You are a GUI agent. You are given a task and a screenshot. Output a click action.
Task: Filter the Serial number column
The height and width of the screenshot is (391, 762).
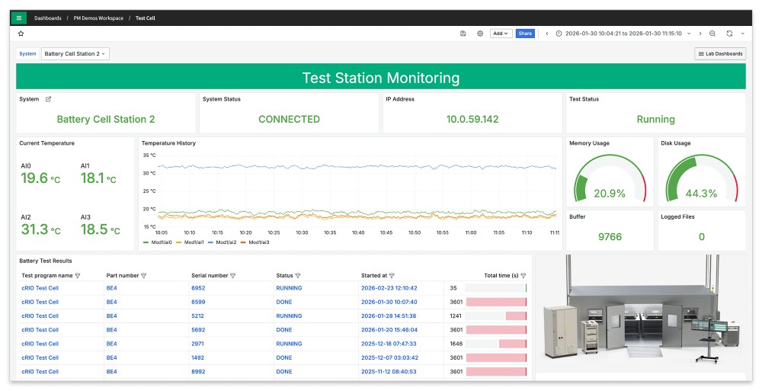[x=232, y=276]
